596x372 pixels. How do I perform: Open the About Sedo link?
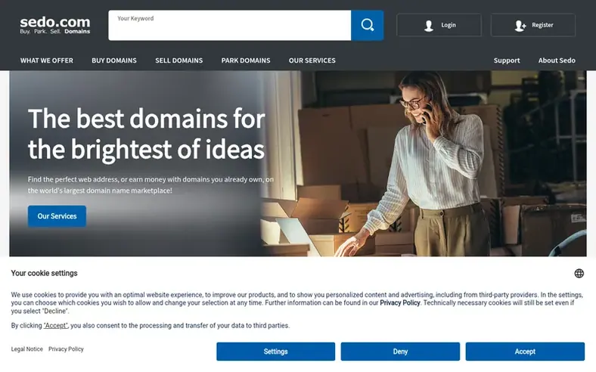click(x=557, y=60)
